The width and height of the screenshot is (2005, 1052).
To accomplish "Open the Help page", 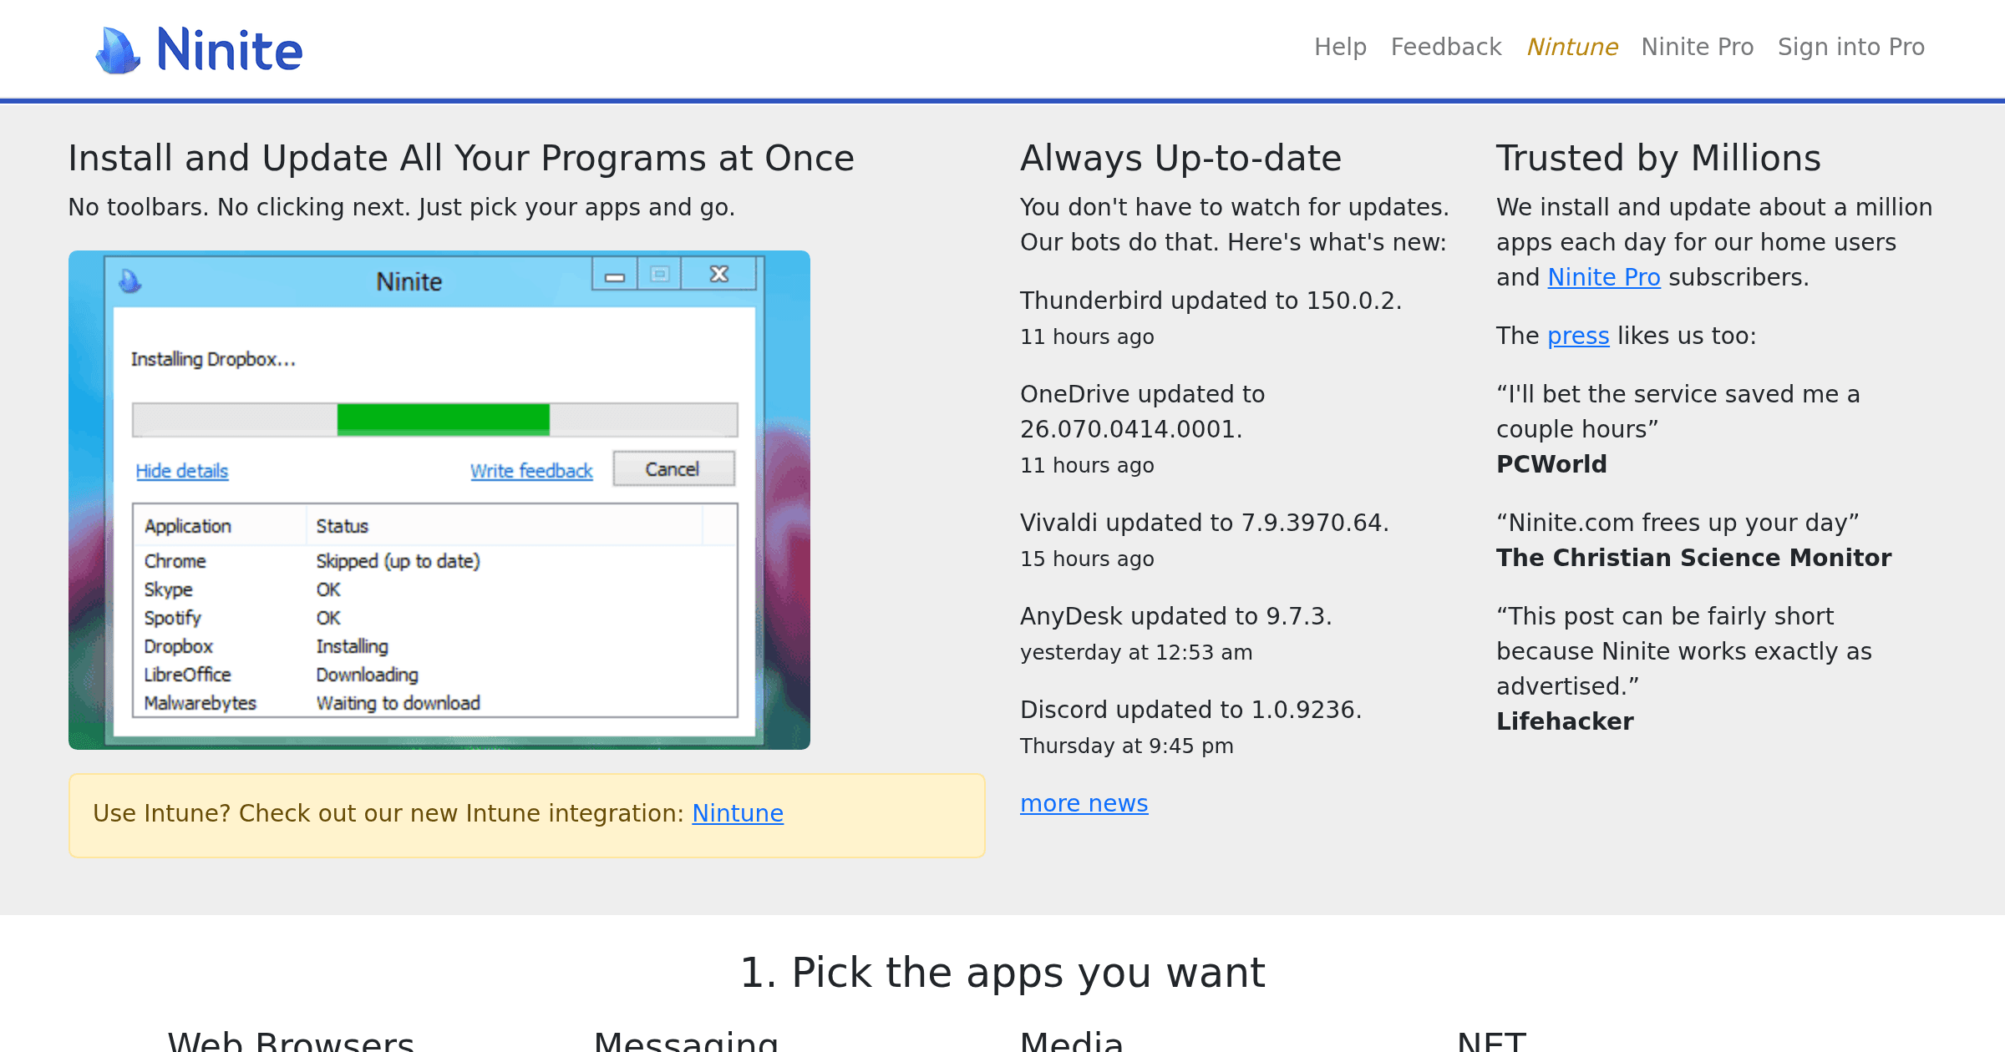I will 1340,47.
